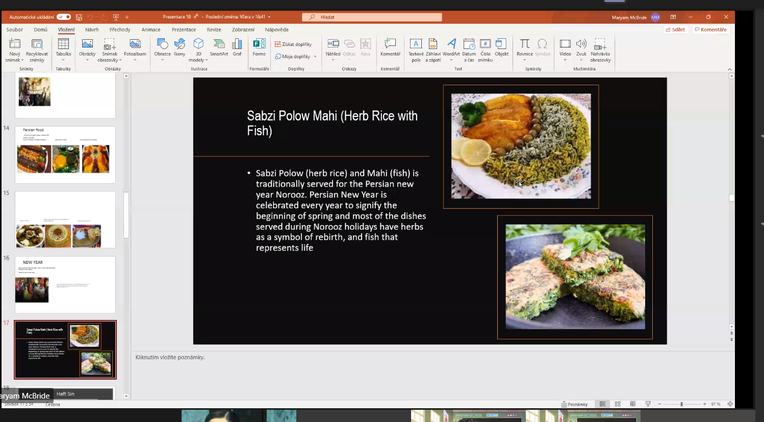Insert an Objekt
The width and height of the screenshot is (764, 422).
coord(502,47)
